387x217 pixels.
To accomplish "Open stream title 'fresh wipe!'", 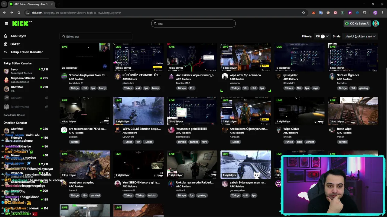I will coord(345,129).
